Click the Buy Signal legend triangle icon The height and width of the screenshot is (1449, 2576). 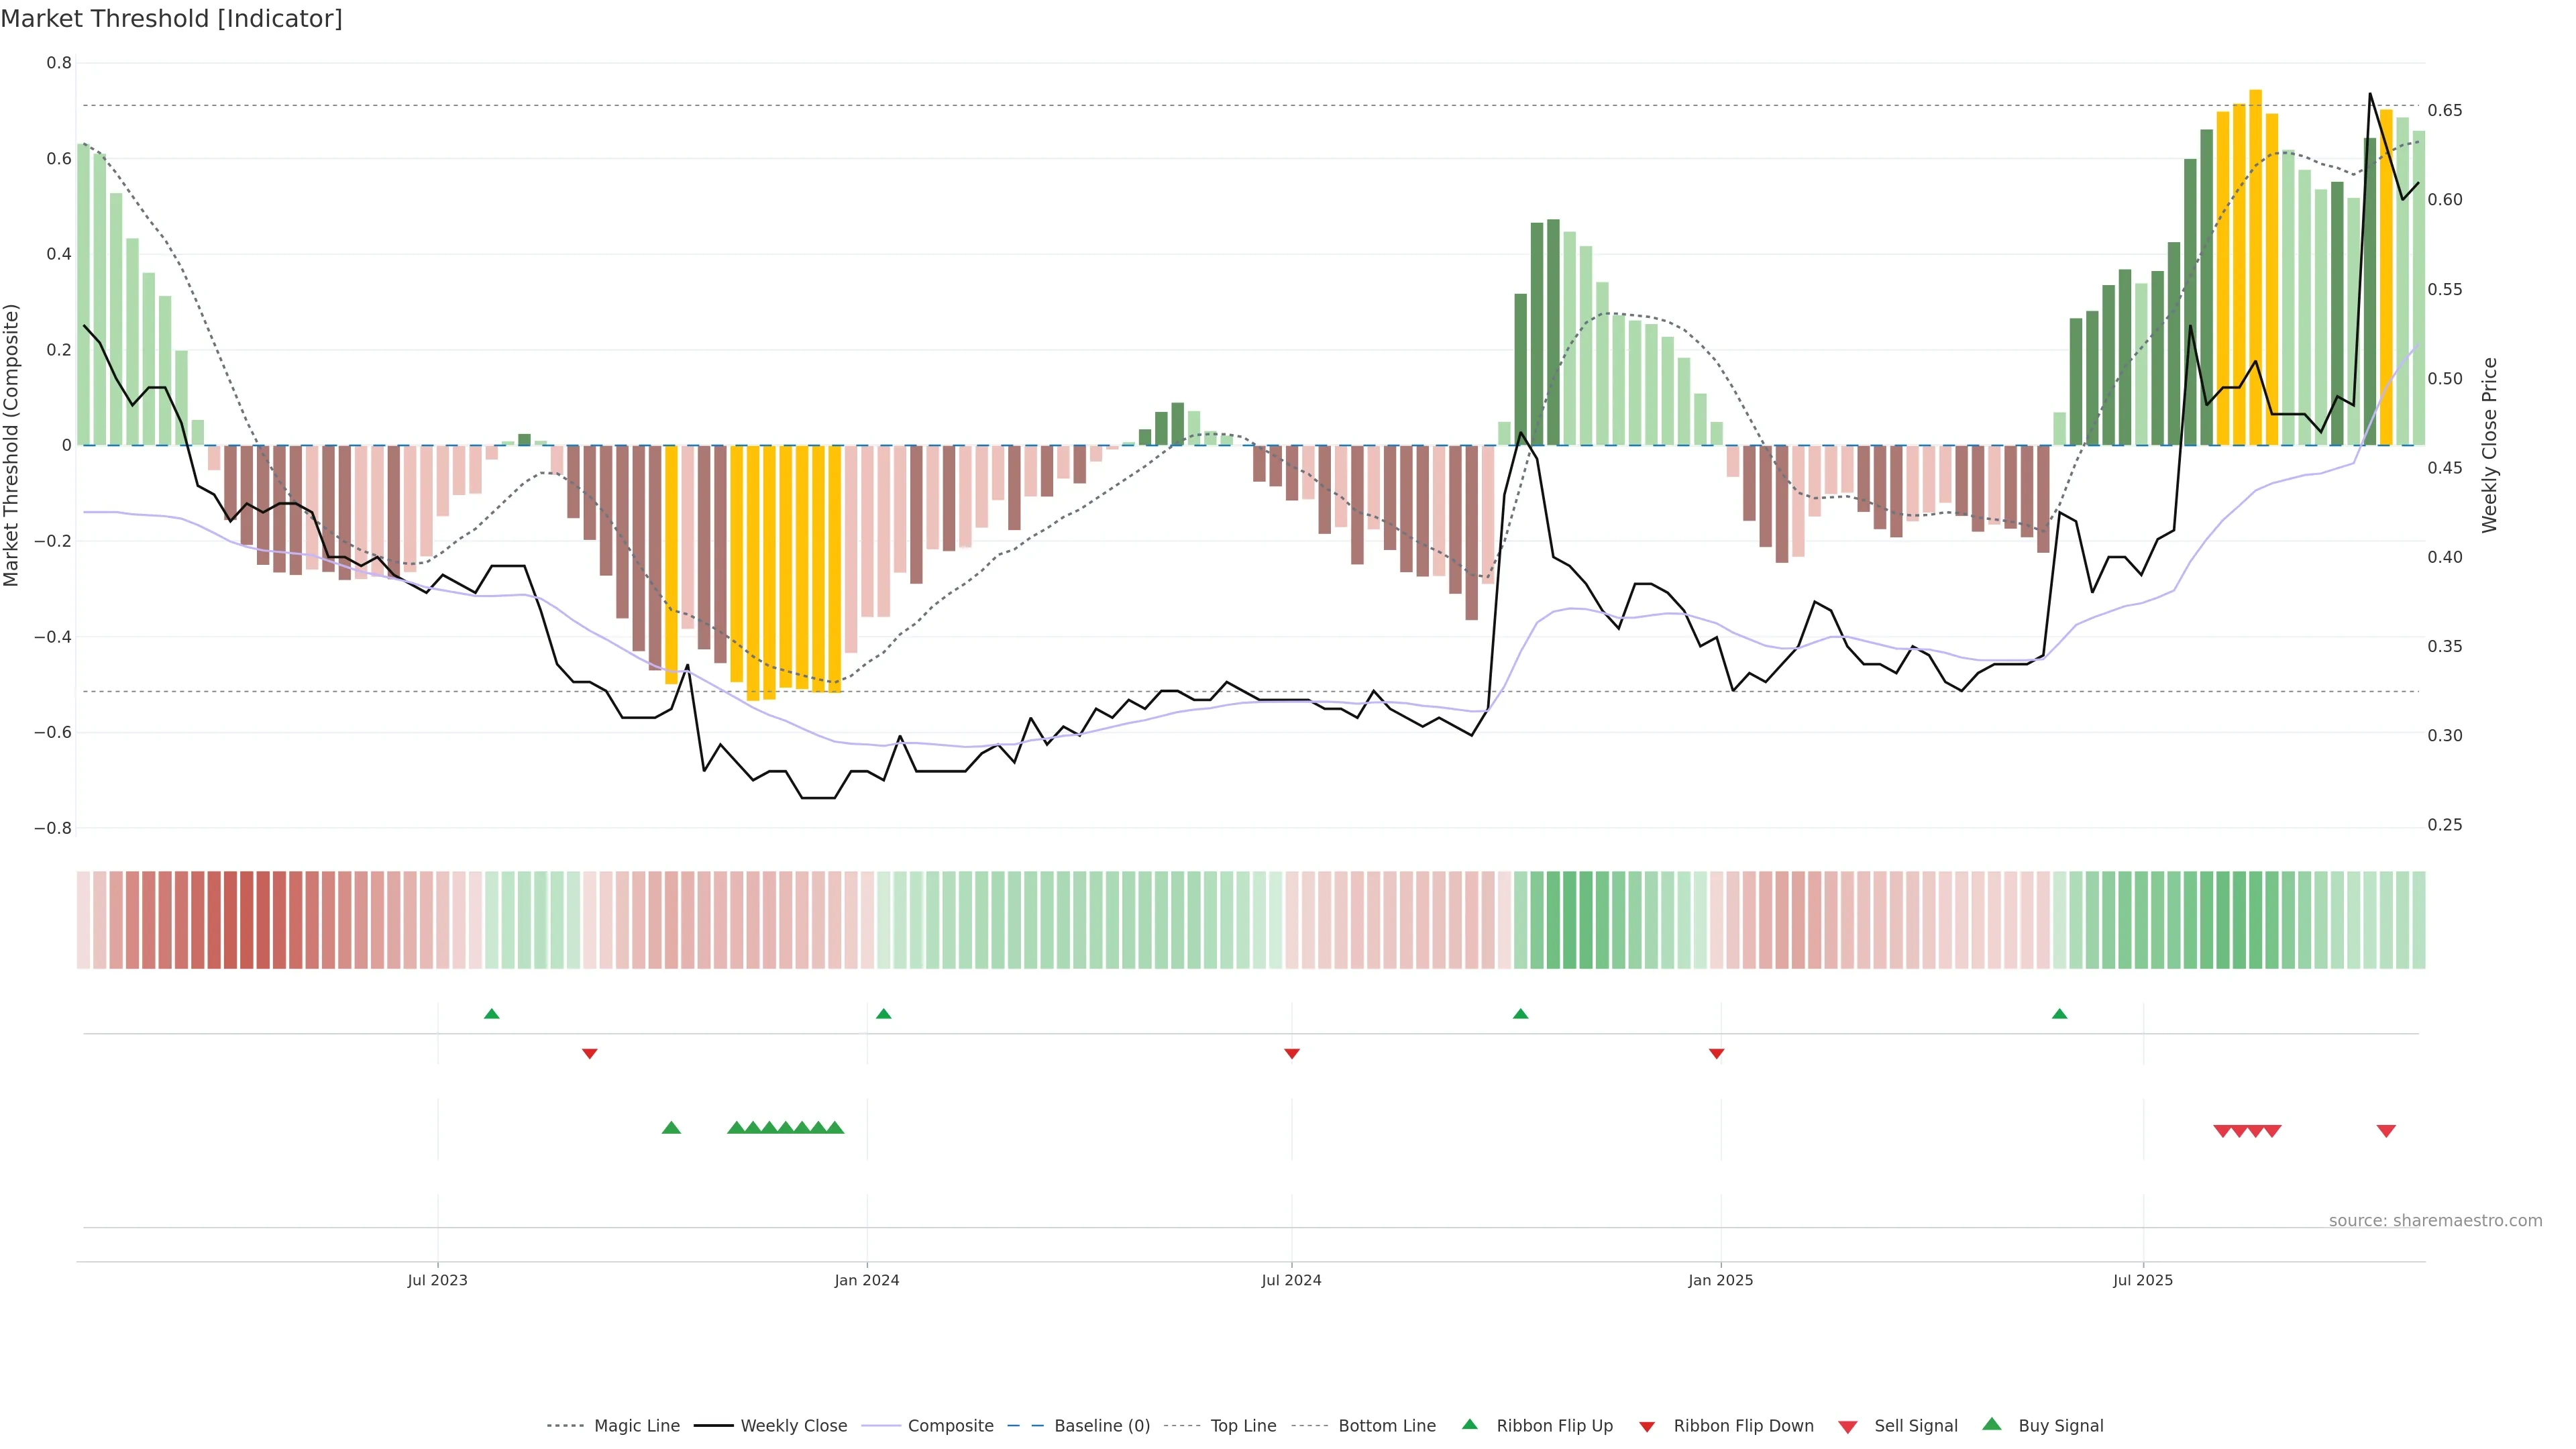point(1991,1424)
